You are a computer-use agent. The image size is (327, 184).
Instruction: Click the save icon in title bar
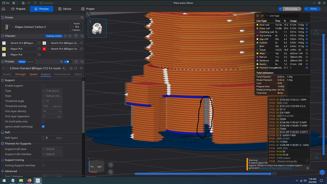(23, 3)
